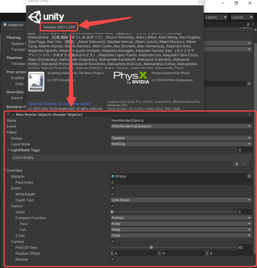Click the Pass Index input field
The image size is (257, 268).
tap(181, 182)
